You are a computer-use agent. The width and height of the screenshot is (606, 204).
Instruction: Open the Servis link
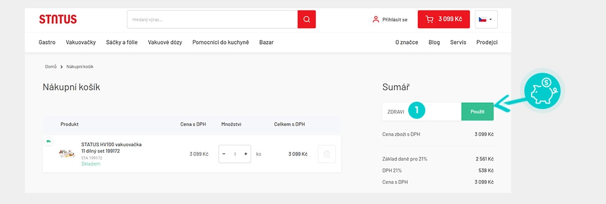(458, 42)
